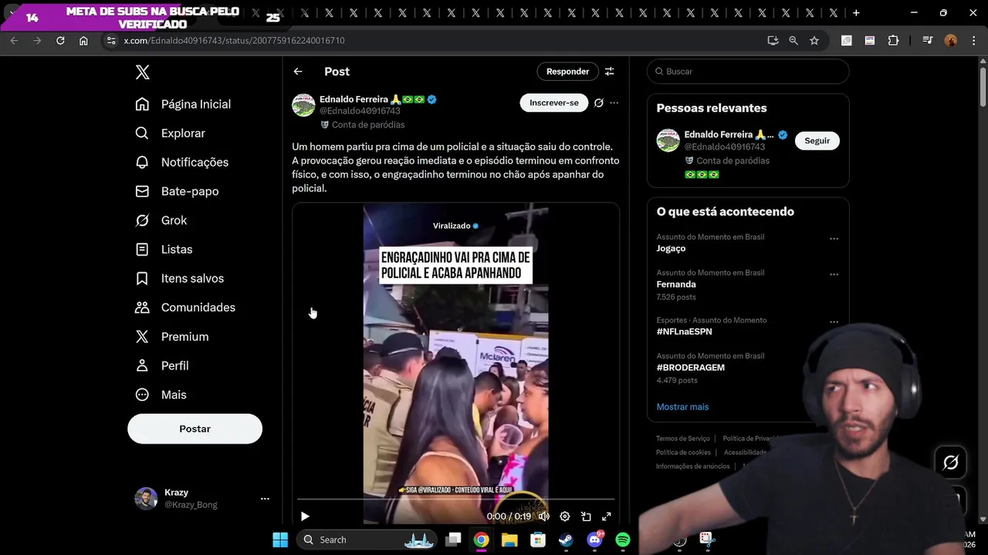Click Mostrar mais under trends

click(682, 407)
